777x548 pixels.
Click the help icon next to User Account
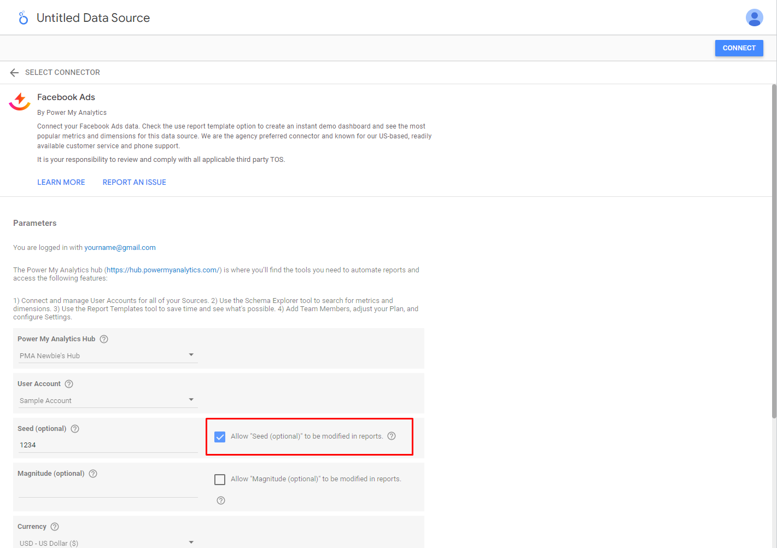point(69,384)
